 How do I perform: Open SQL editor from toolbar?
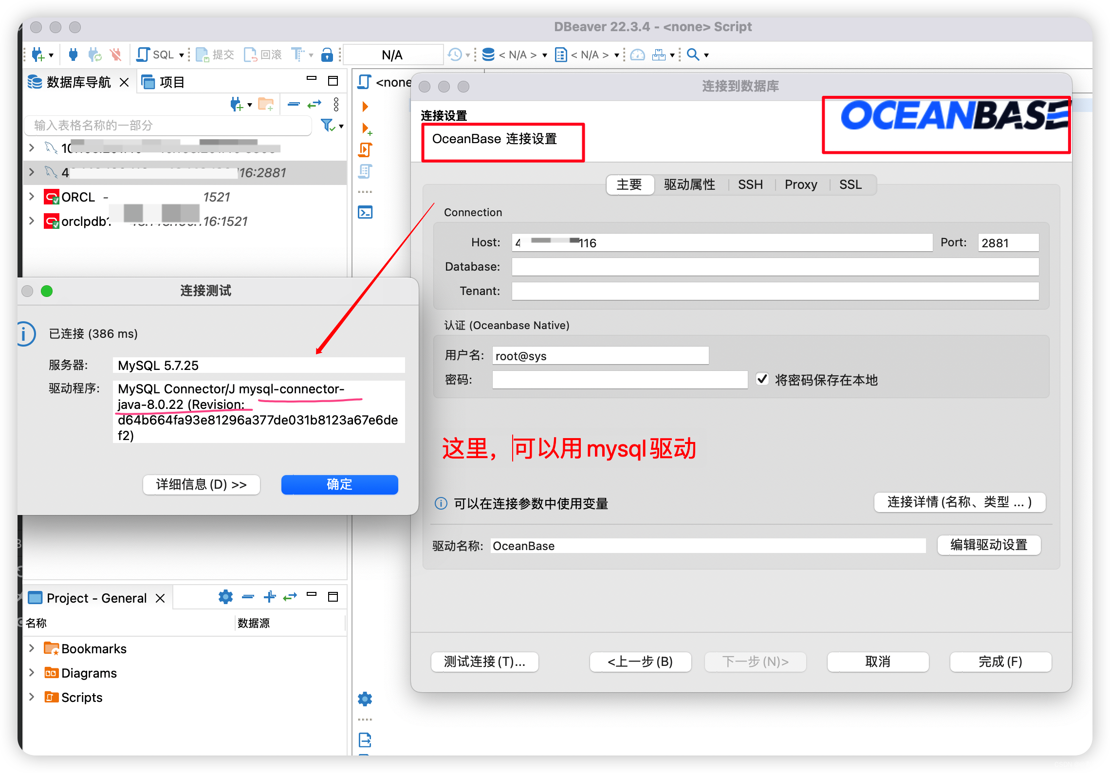pyautogui.click(x=155, y=55)
